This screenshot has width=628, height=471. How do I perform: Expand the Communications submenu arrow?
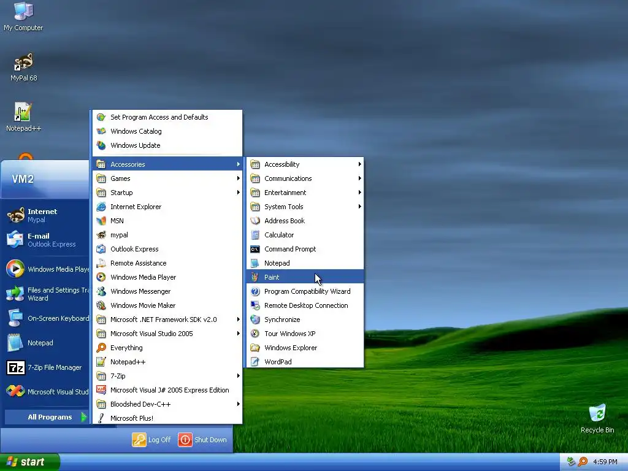tap(359, 178)
